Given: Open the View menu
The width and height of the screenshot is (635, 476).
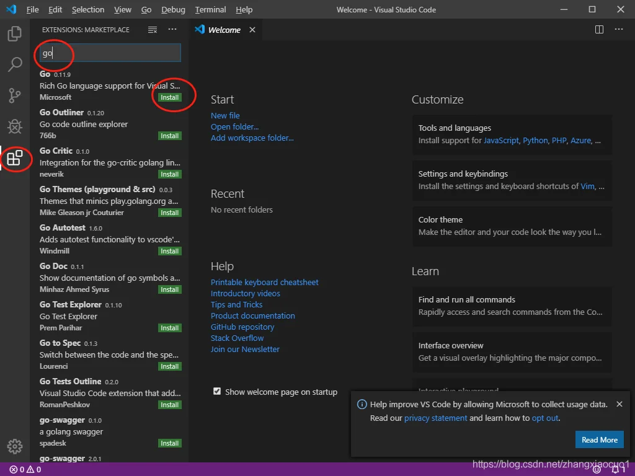Looking at the screenshot, I should tap(123, 9).
